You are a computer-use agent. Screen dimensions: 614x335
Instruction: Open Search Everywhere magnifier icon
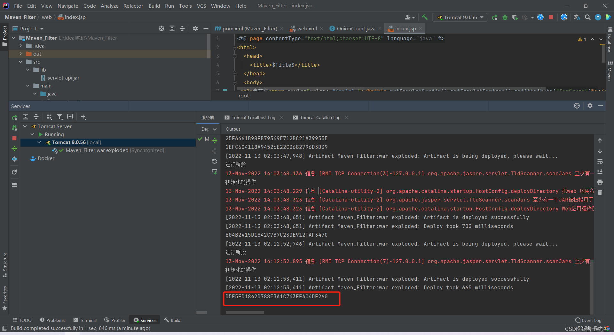(587, 17)
